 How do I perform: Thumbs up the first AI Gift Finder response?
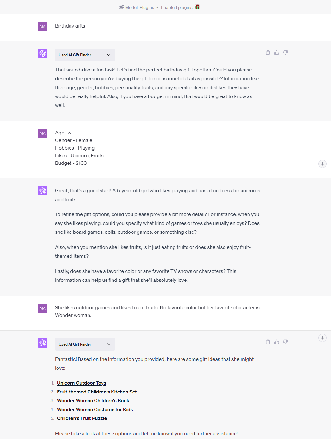tap(277, 53)
